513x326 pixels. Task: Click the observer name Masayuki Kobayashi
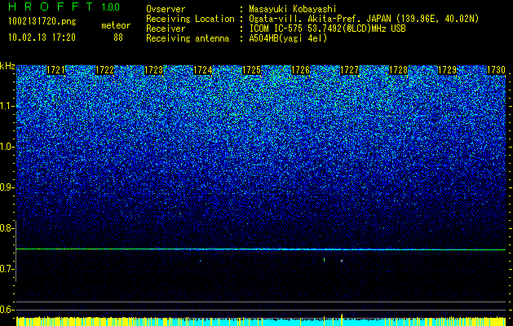[293, 9]
